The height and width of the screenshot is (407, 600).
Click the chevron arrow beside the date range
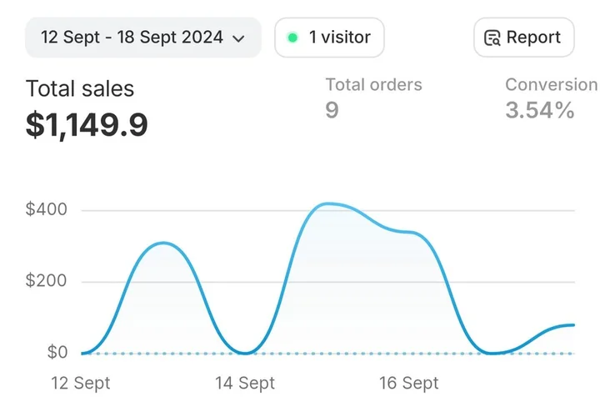click(239, 38)
